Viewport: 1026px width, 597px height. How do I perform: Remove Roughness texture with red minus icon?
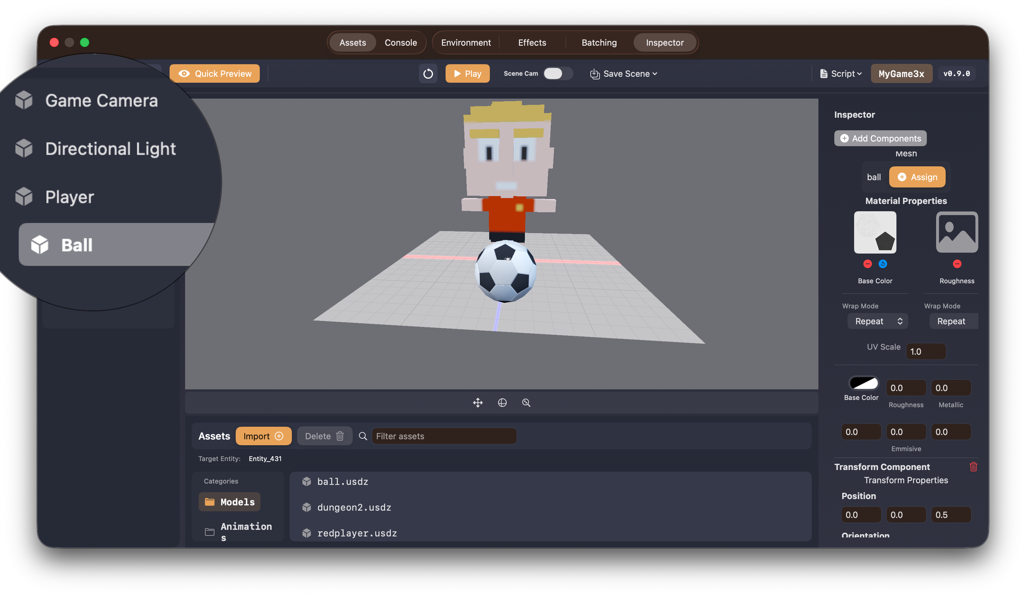pos(957,264)
